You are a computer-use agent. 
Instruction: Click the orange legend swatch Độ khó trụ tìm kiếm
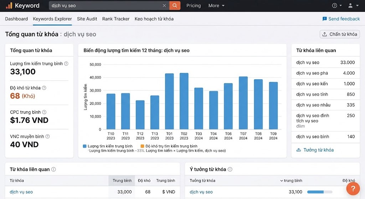142,146
